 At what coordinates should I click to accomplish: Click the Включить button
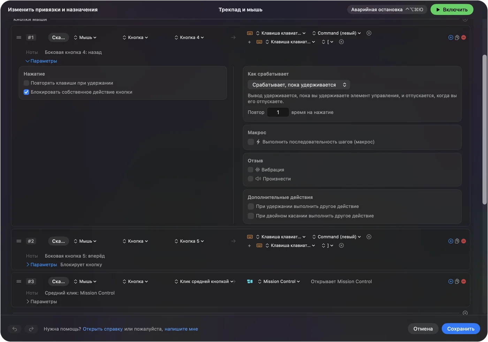pyautogui.click(x=452, y=9)
